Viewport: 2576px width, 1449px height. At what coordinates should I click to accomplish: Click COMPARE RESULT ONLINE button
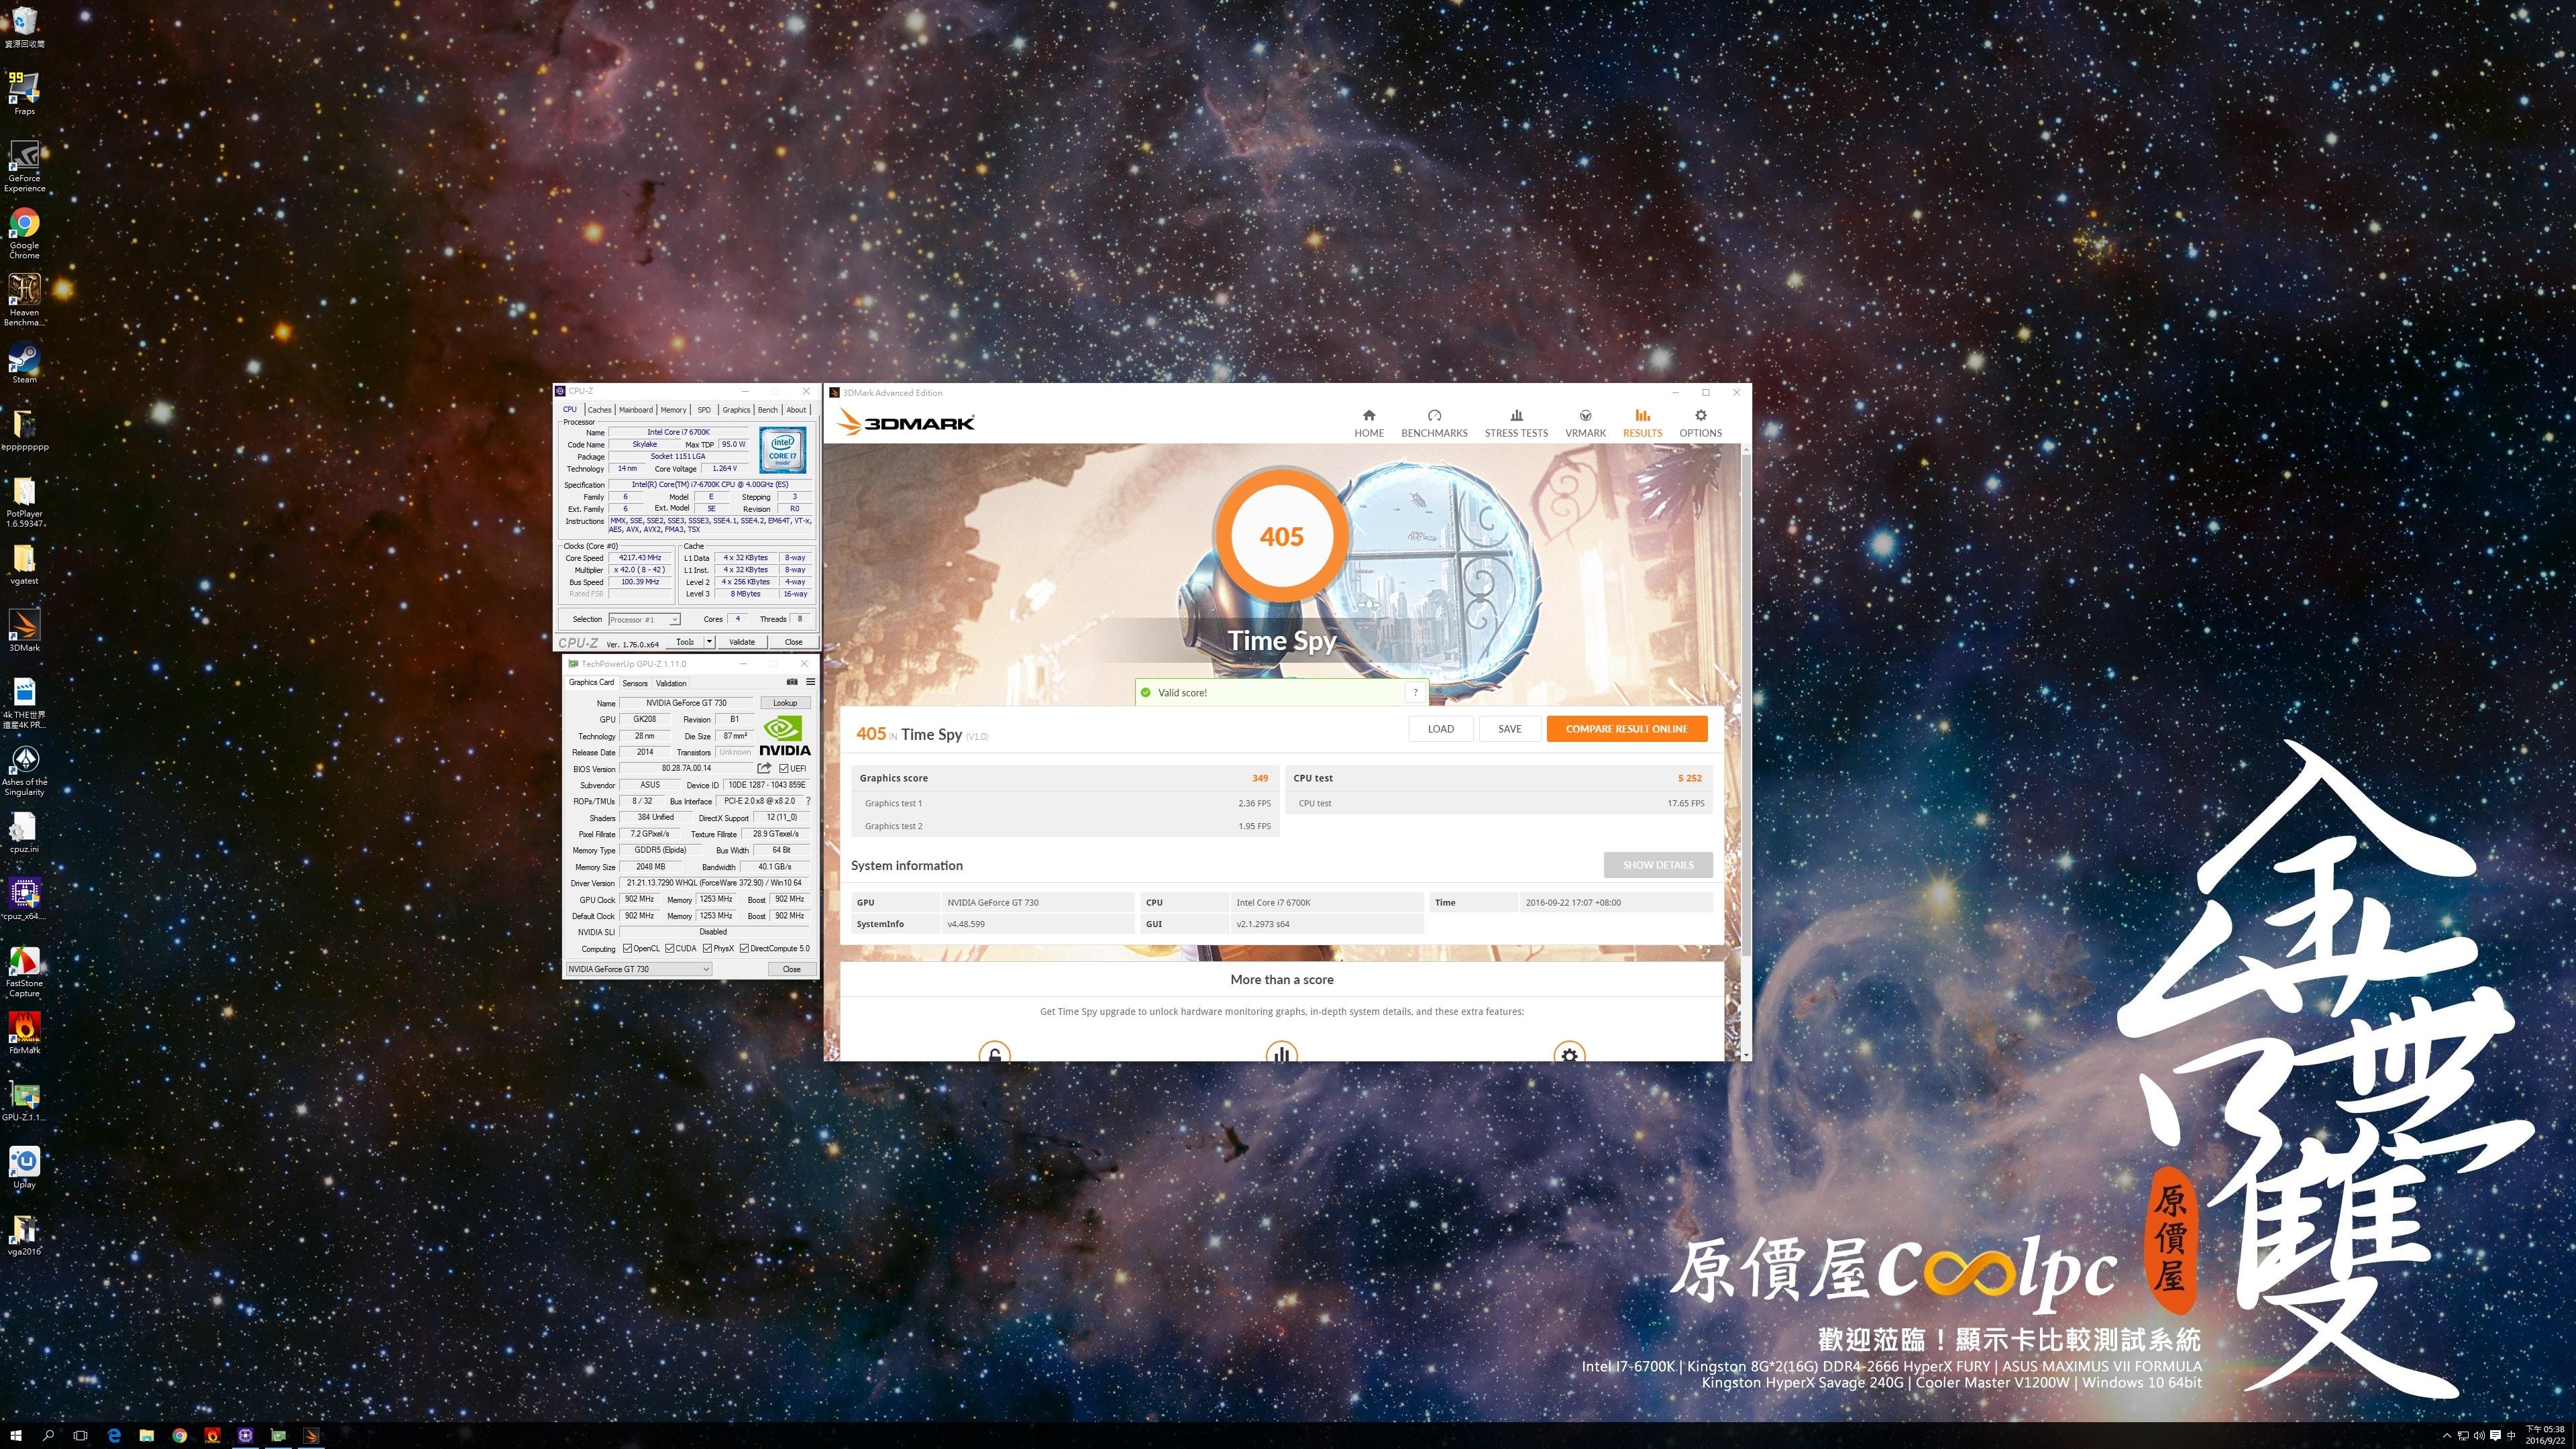[1626, 729]
